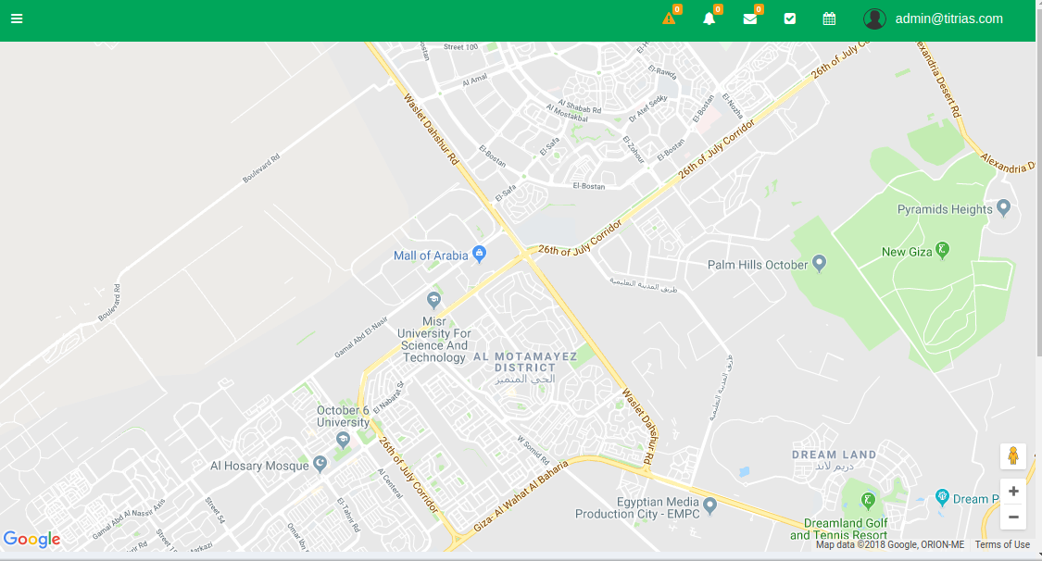Open the hamburger menu
Image resolution: width=1042 pixels, height=561 pixels.
tap(17, 19)
